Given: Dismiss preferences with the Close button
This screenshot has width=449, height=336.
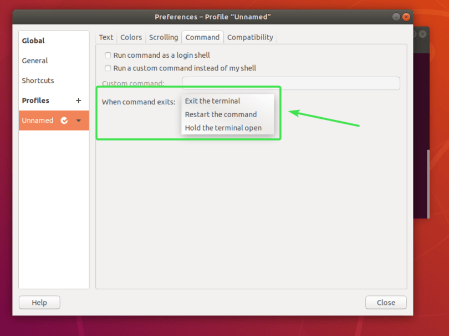Looking at the screenshot, I should pyautogui.click(x=386, y=302).
